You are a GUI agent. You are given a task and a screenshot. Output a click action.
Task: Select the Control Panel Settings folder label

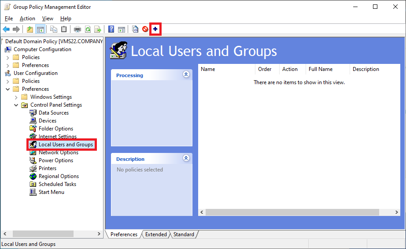coord(56,105)
